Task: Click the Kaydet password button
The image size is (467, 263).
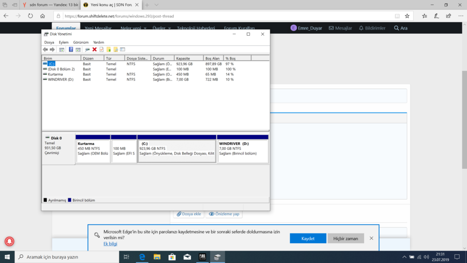Action: [308, 239]
